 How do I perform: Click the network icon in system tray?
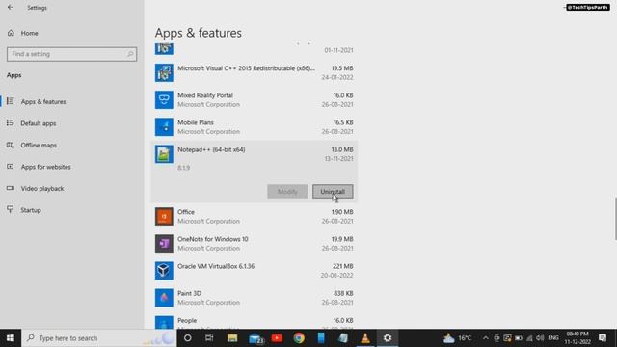(529, 338)
